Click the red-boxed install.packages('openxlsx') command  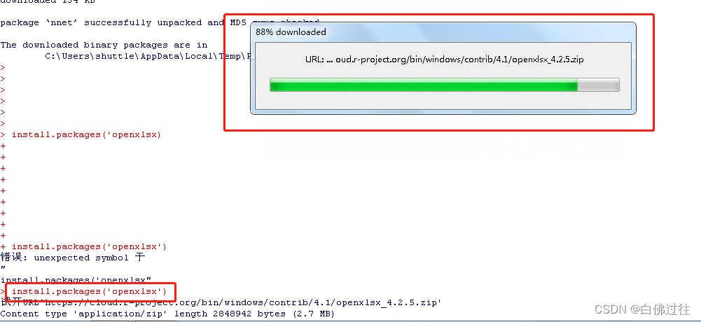point(89,292)
